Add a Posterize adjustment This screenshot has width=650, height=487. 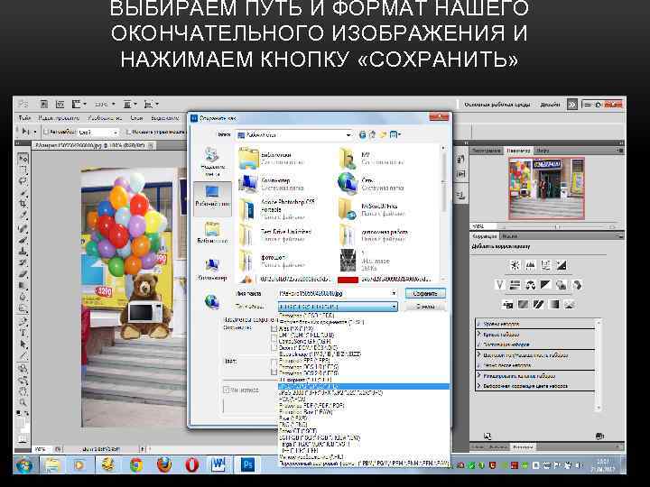click(523, 305)
